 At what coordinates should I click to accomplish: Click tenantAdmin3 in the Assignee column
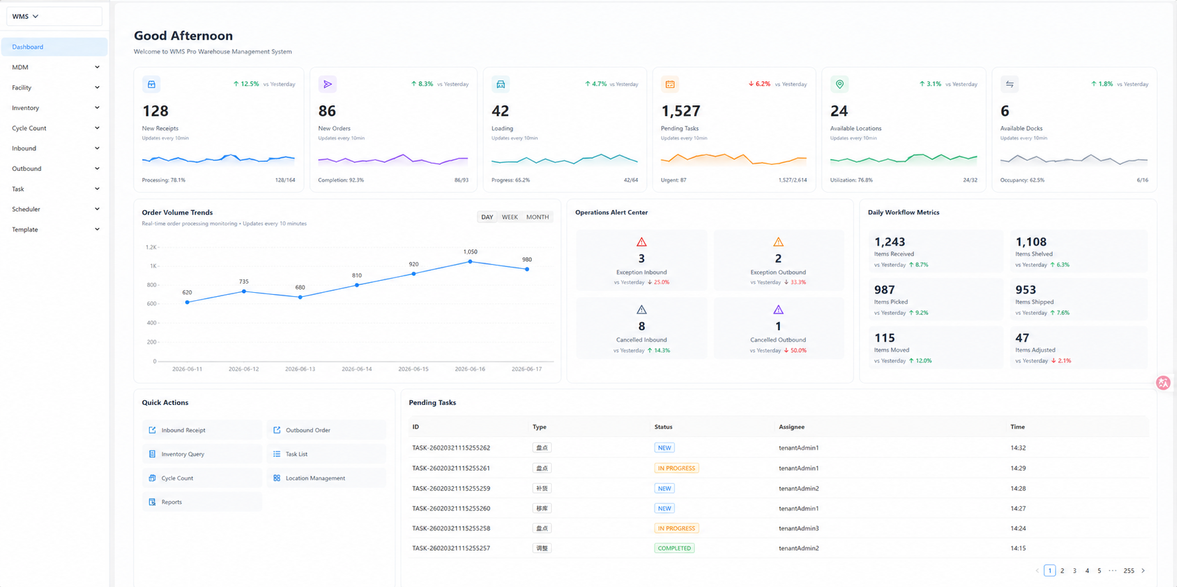point(798,528)
